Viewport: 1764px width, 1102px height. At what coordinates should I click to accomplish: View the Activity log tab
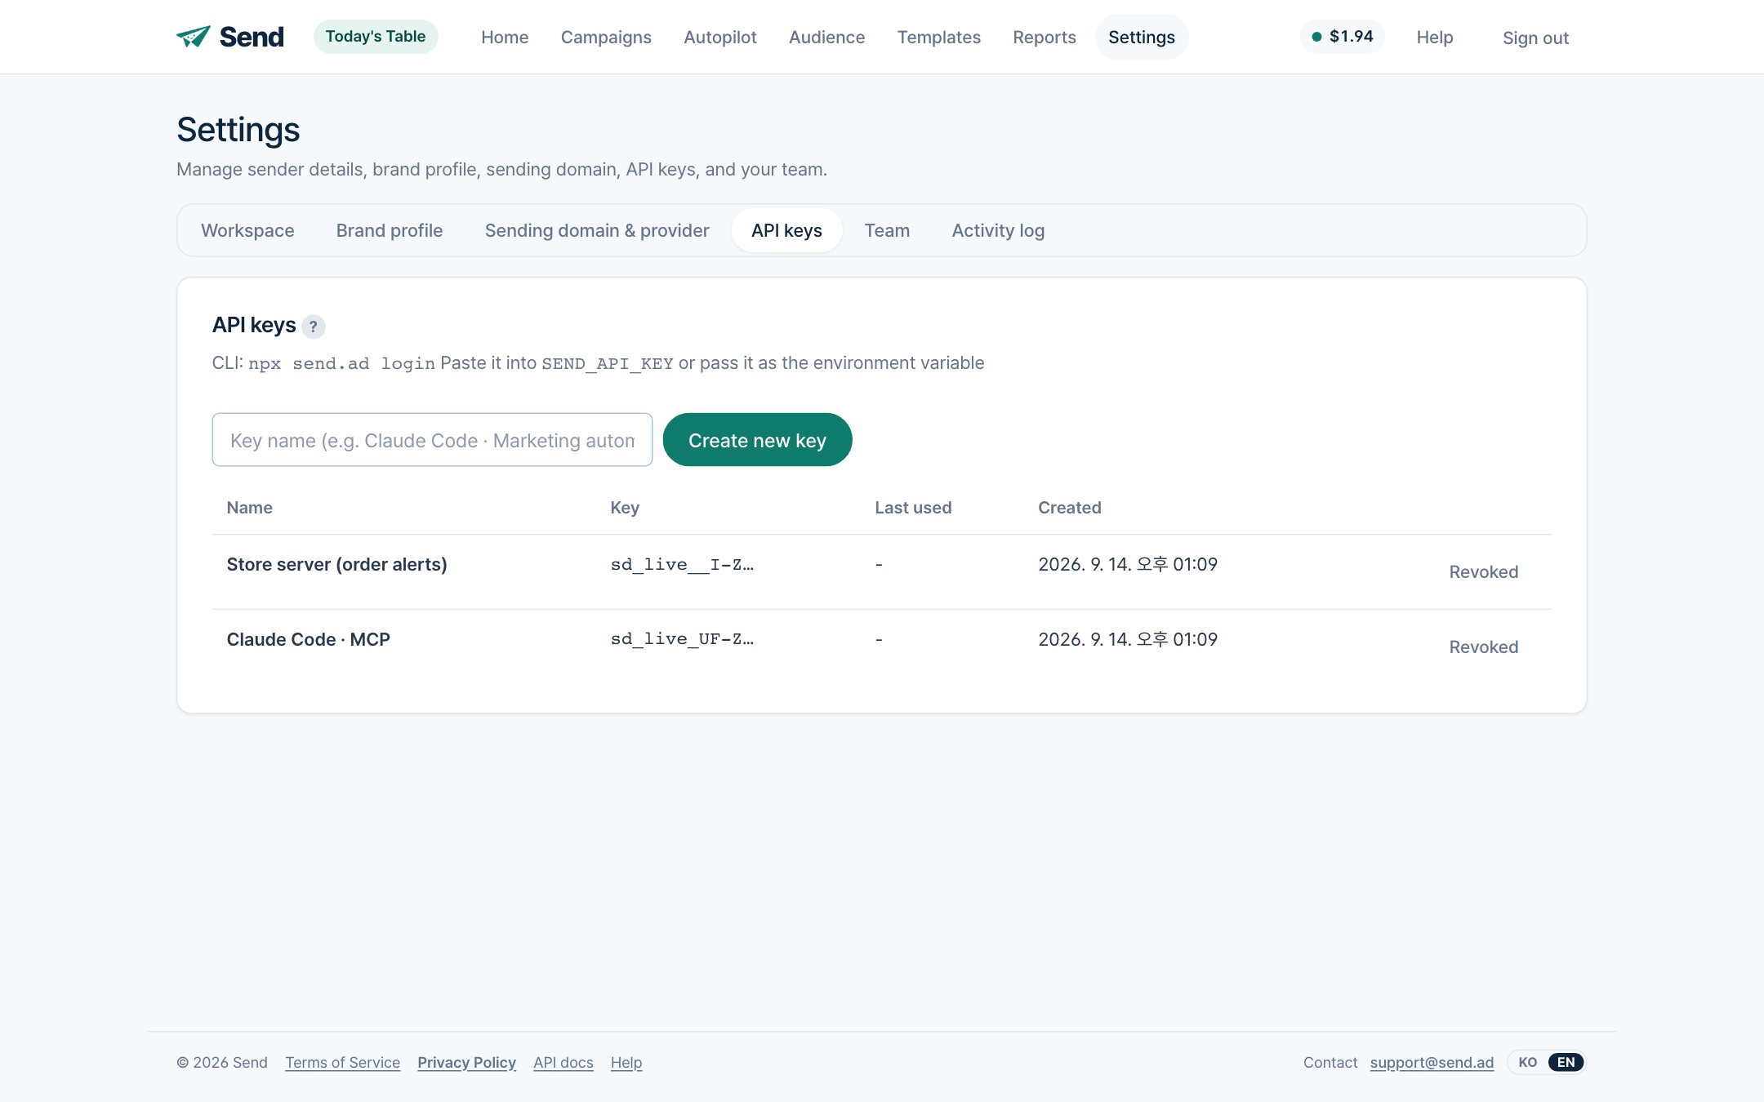click(x=998, y=231)
